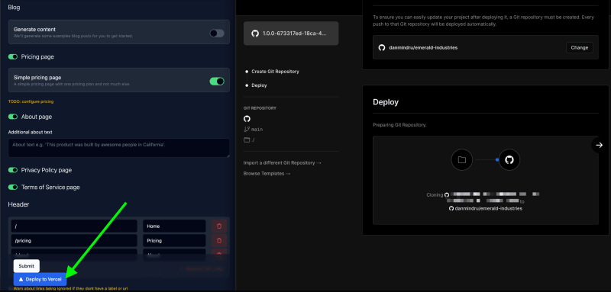This screenshot has width=611, height=292.
Task: Click the links warning text at bottom
Action: [x=70, y=288]
